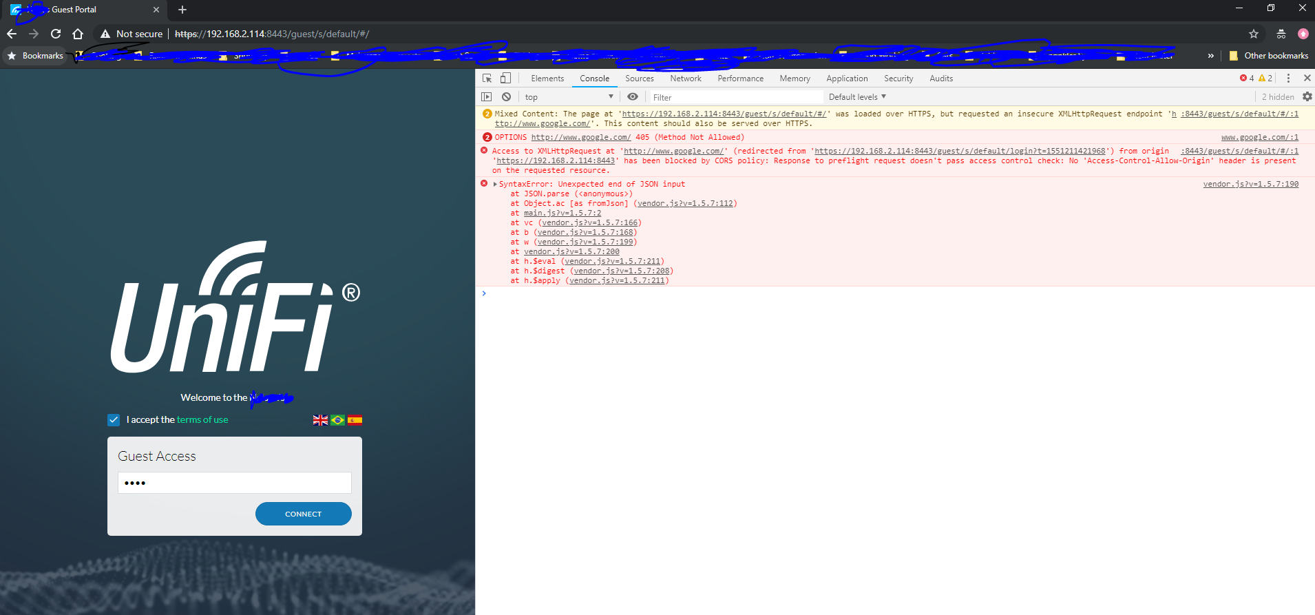
Task: Toggle the live expression eye icon
Action: click(632, 97)
